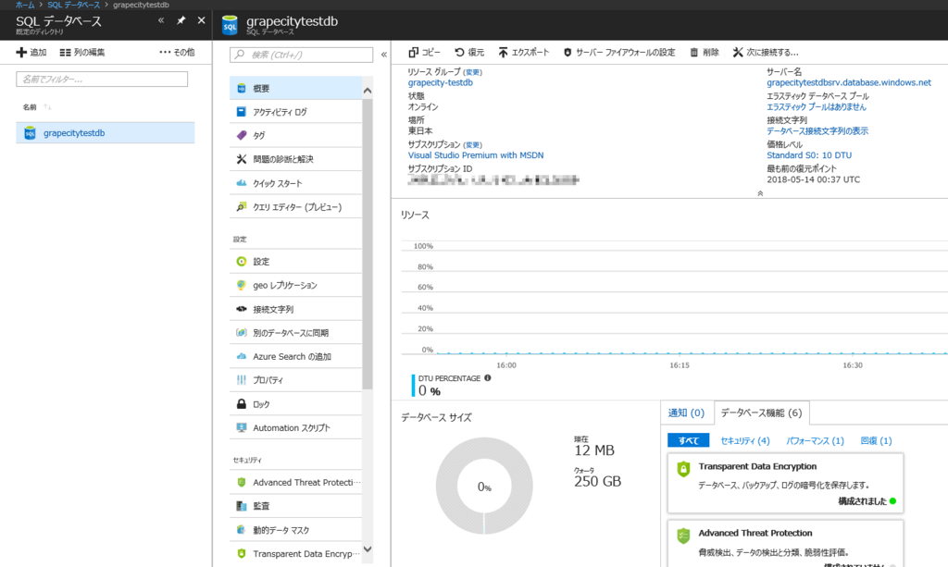The width and height of the screenshot is (948, 567).
Task: Click the SQL database icon in the blade header
Action: pyautogui.click(x=230, y=25)
